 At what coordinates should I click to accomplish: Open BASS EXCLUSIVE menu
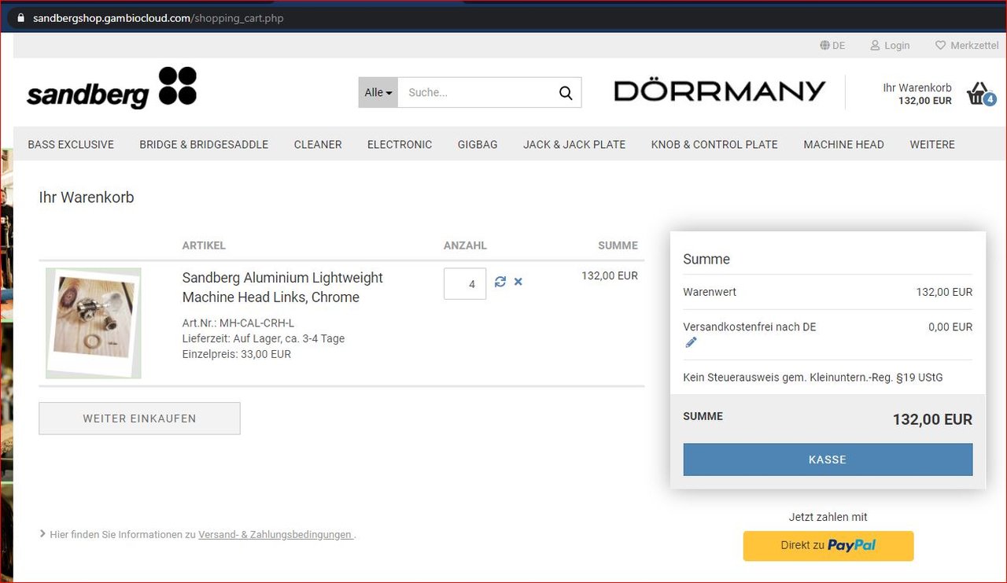click(71, 144)
